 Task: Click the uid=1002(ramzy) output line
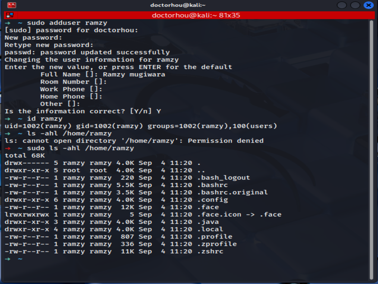click(x=141, y=126)
